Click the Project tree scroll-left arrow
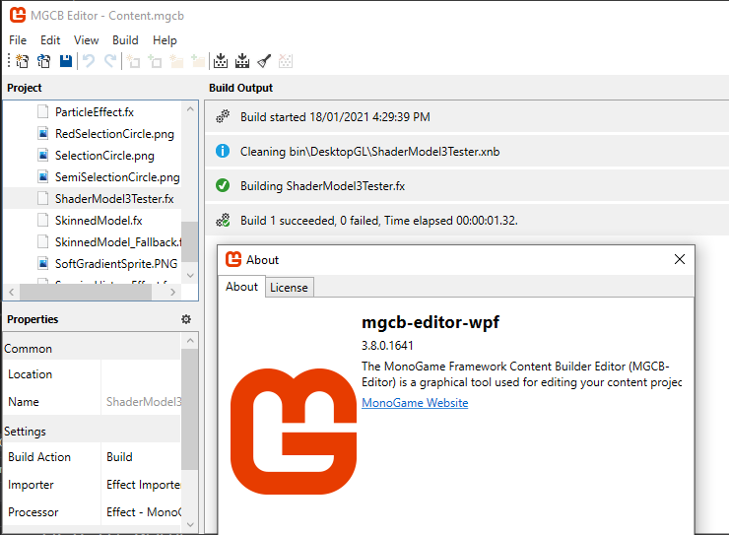Viewport: 729px width, 535px height. (x=12, y=292)
